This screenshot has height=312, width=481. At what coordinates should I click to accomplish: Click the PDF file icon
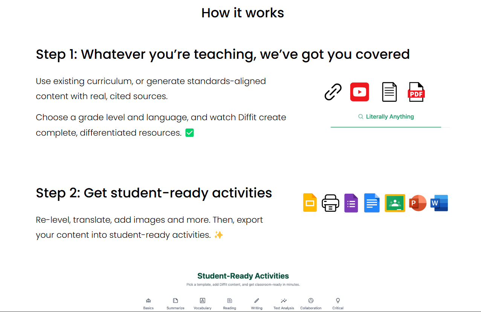[416, 92]
